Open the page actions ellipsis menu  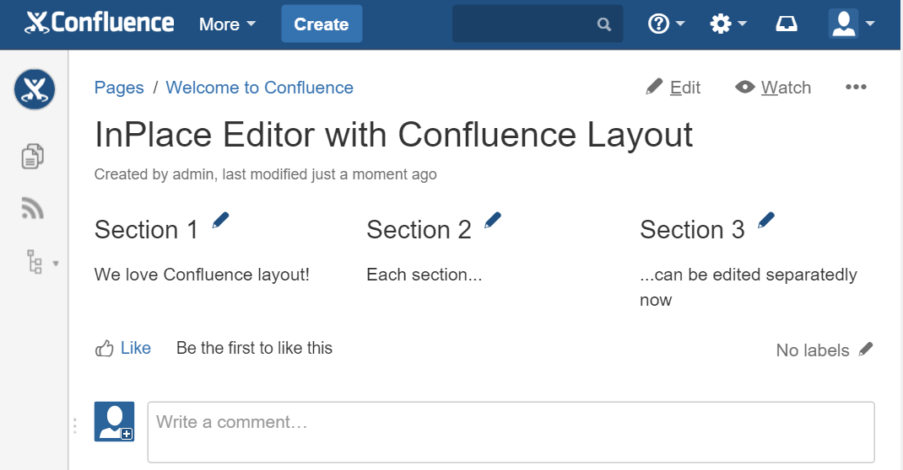tap(856, 88)
